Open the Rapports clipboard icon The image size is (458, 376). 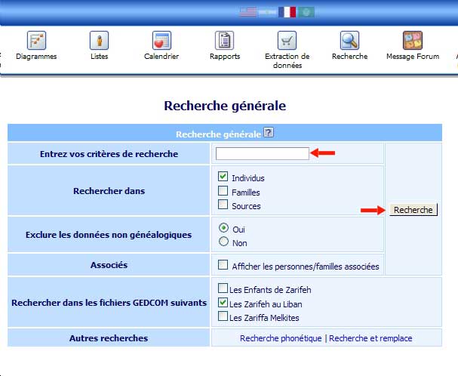click(224, 41)
